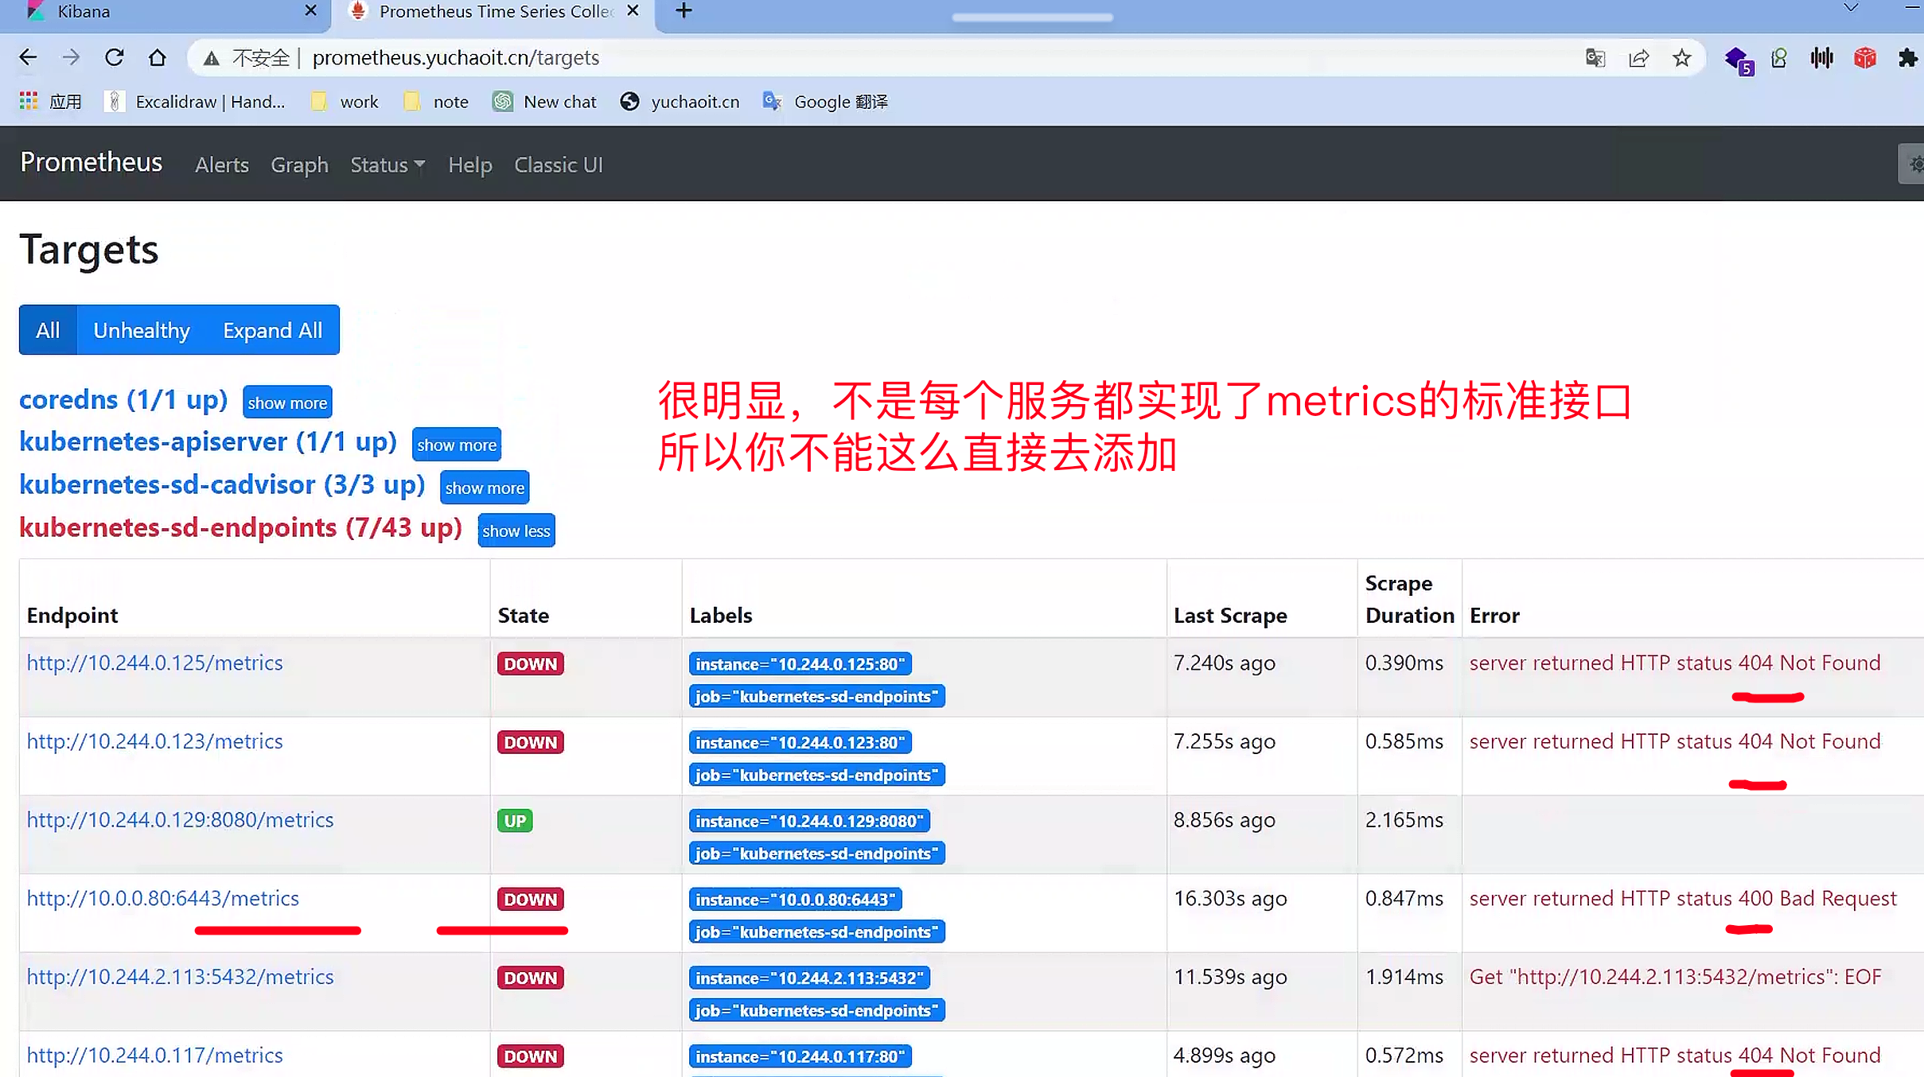Open the Alerts navigation item

click(222, 165)
